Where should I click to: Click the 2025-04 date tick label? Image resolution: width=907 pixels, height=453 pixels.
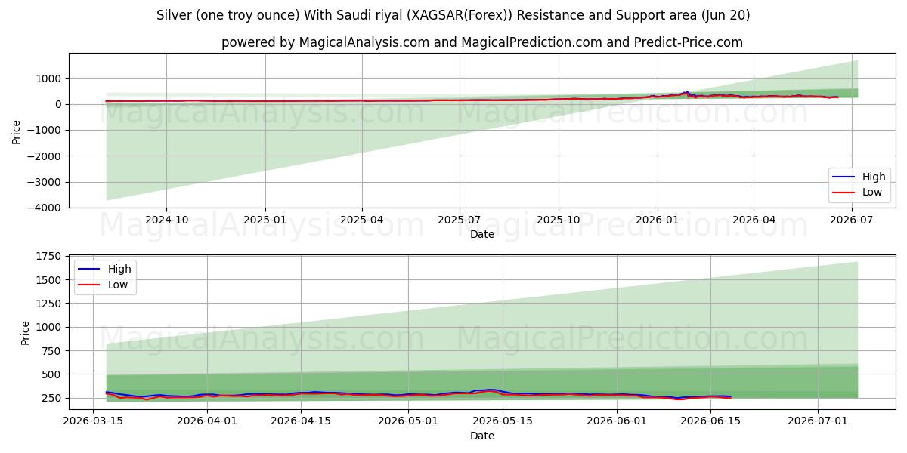(x=362, y=219)
